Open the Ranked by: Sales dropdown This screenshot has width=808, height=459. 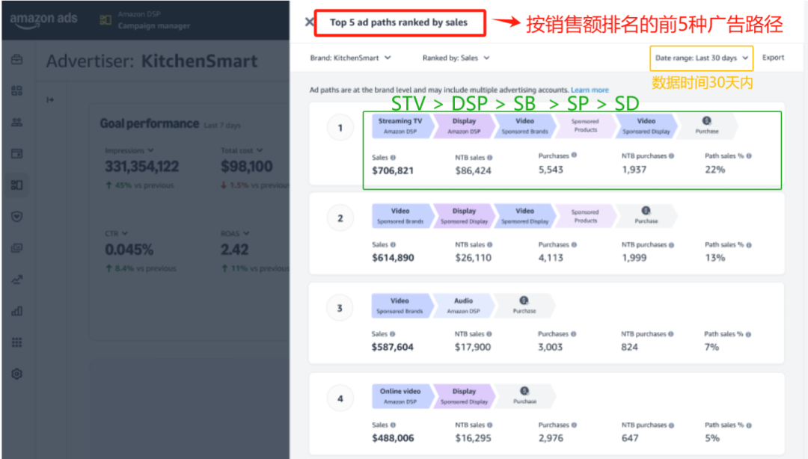click(456, 58)
